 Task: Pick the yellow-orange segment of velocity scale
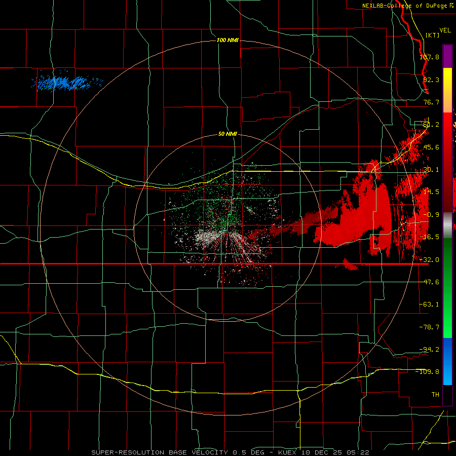pos(447,90)
